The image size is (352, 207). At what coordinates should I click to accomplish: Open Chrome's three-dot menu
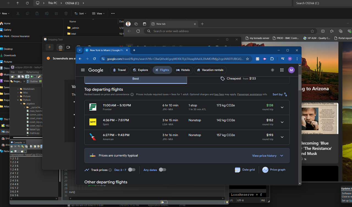297,59
